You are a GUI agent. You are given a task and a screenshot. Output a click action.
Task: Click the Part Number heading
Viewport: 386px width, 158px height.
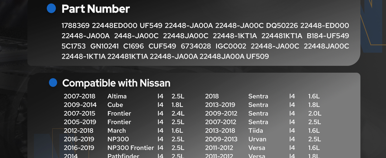pyautogui.click(x=95, y=9)
